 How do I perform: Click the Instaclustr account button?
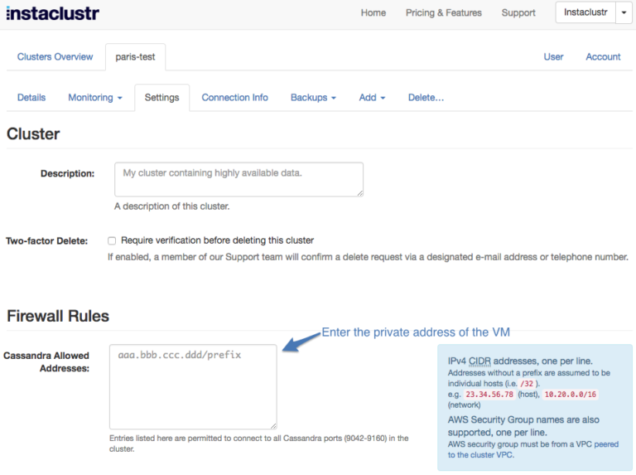(x=585, y=13)
